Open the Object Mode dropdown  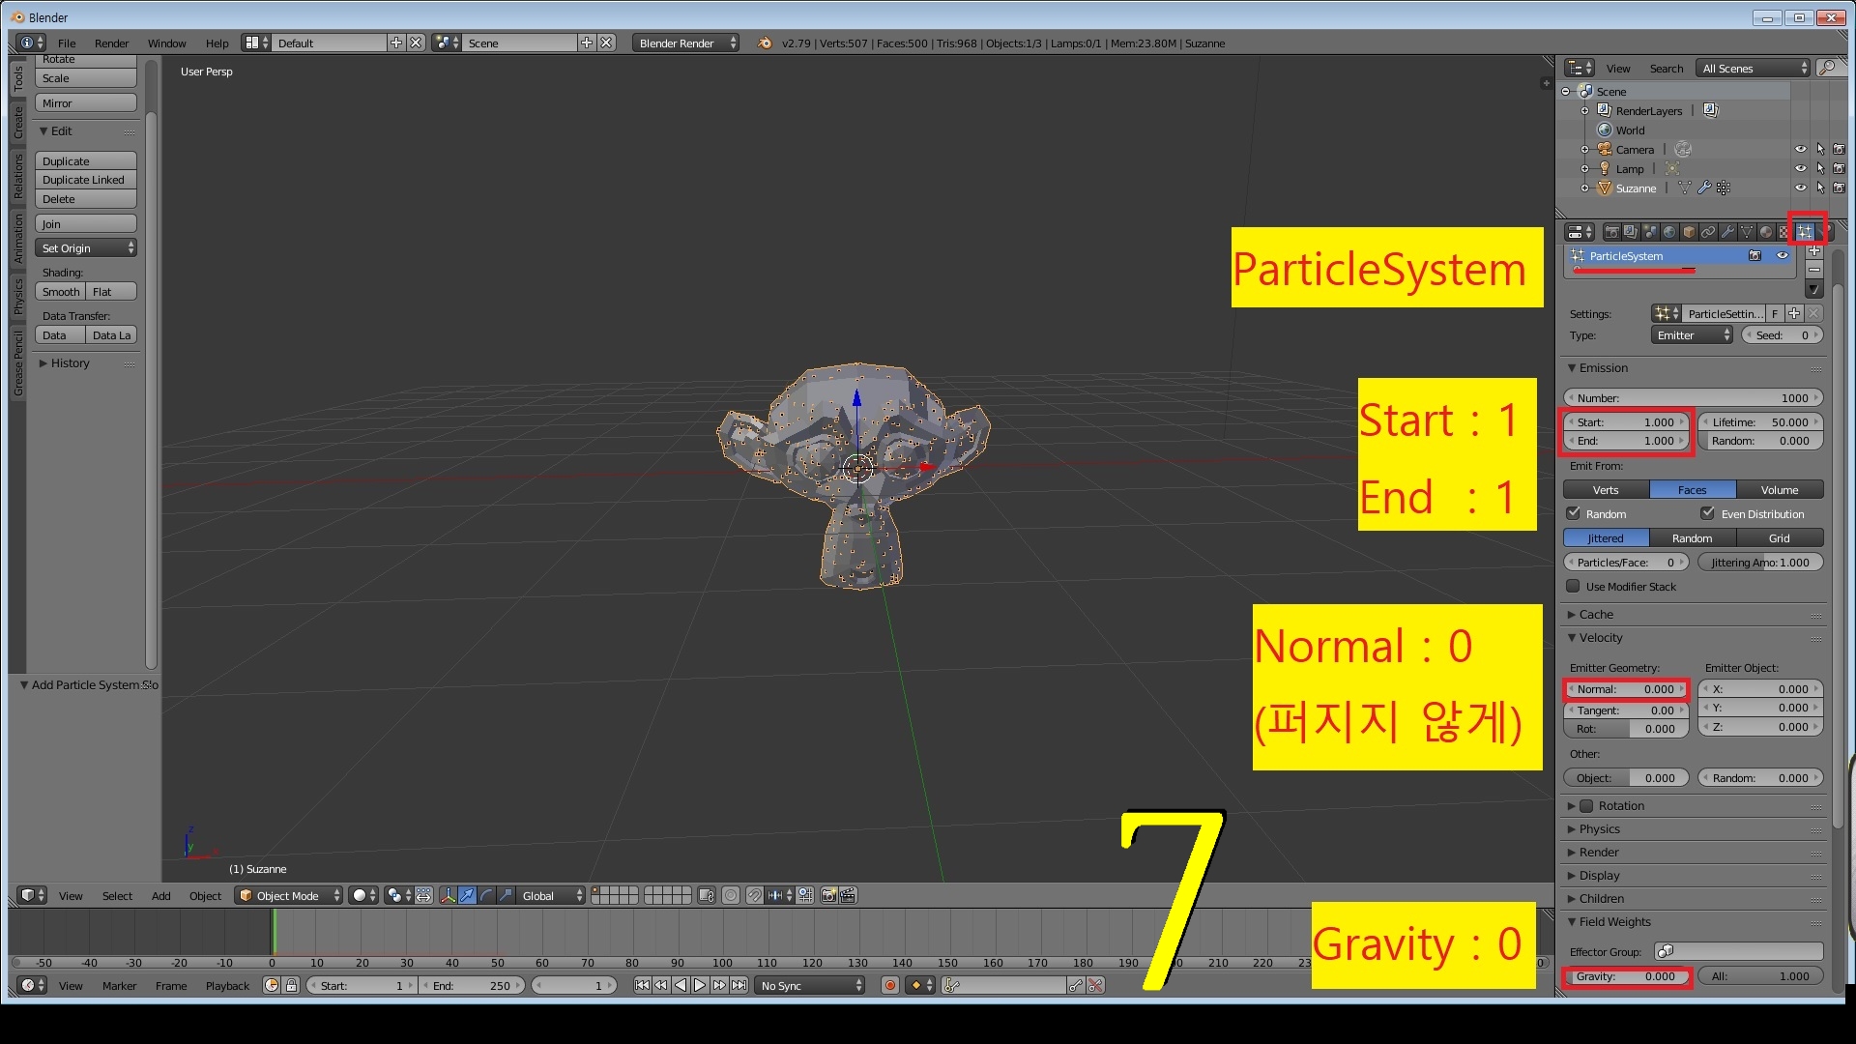click(289, 895)
